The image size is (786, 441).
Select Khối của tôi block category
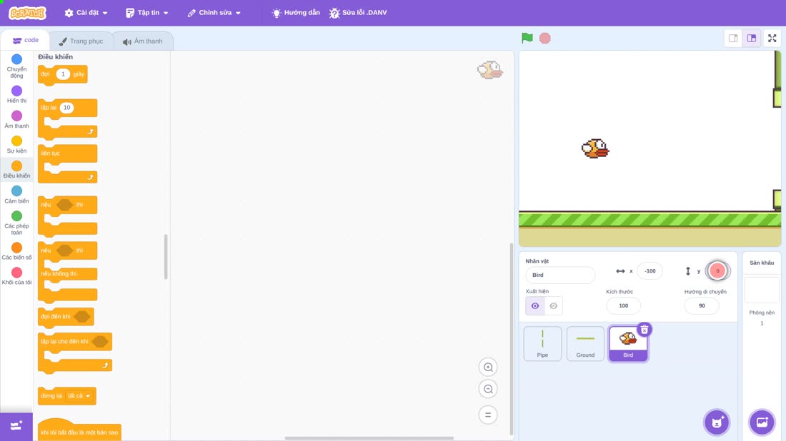point(16,276)
